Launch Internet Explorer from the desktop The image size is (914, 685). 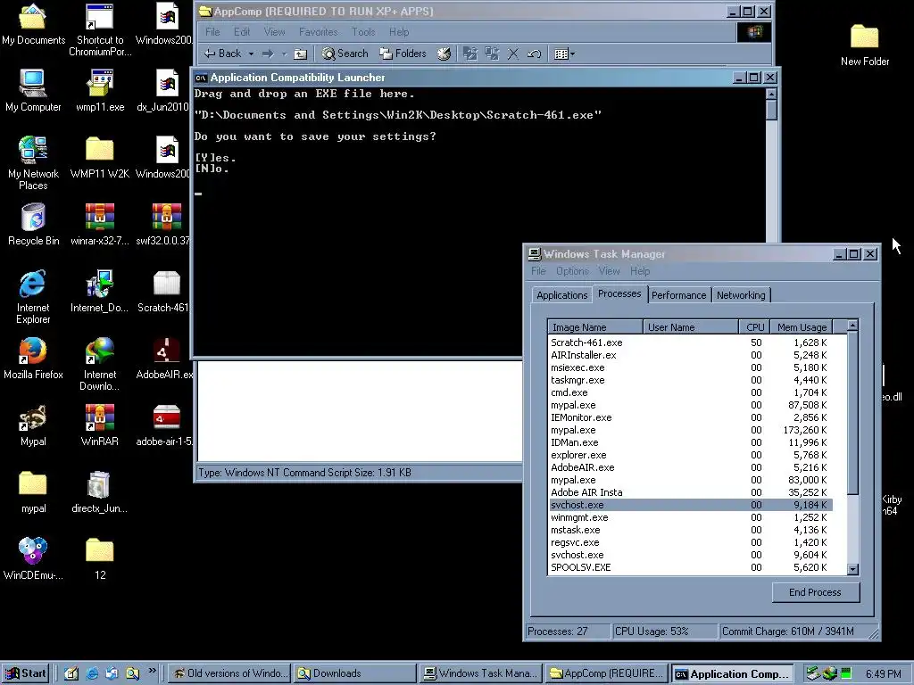33,296
